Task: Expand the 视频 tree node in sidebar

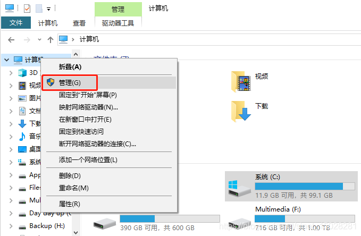Action: pos(11,86)
